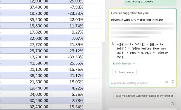Select cell with value 19,200.00
This screenshot has width=181, height=110.
[25, 13]
